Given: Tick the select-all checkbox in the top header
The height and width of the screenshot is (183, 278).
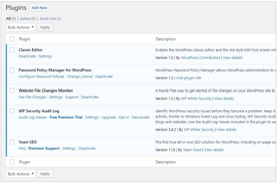Looking at the screenshot, I should click(12, 39).
